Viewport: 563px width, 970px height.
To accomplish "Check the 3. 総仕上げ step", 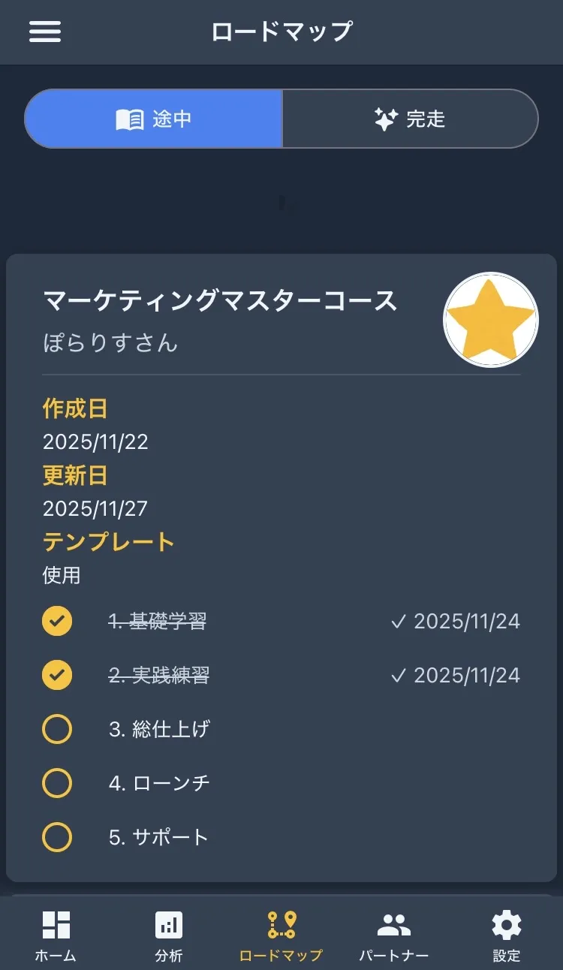I will [x=57, y=729].
